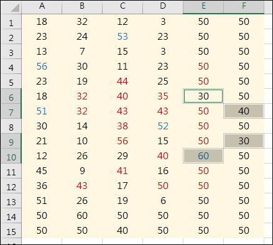Image resolution: width=273 pixels, height=245 pixels.
Task: Click cell A12 containing 36
Action: tap(42, 186)
